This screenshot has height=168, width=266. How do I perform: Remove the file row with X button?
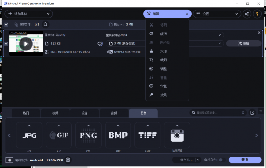259,33
